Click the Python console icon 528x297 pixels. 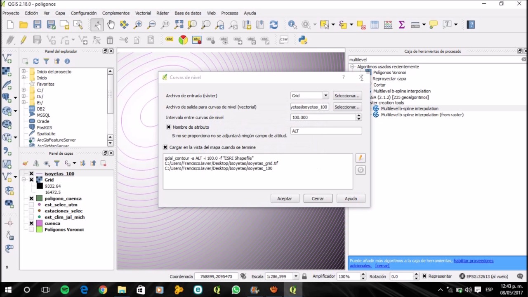(x=303, y=40)
